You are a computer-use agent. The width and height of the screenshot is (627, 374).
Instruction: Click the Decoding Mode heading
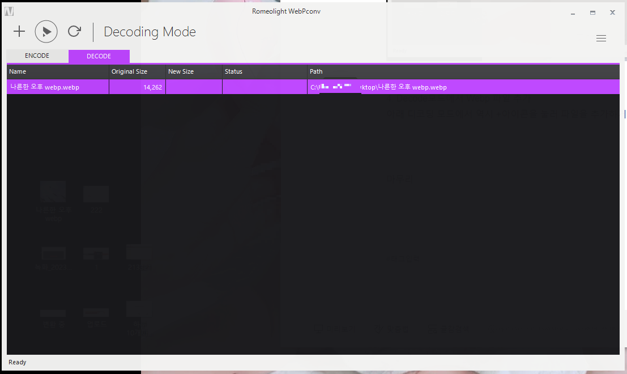click(150, 32)
